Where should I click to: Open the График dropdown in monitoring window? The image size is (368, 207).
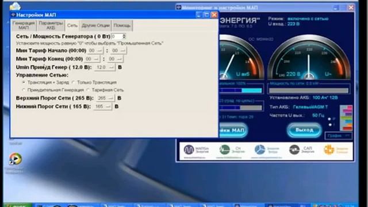[x=338, y=136]
